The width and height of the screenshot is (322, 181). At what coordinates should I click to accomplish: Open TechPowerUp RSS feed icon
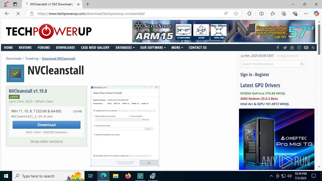click(x=313, y=48)
